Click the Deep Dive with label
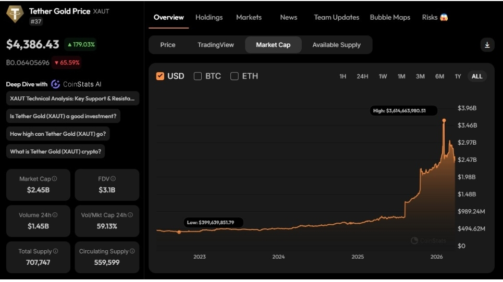Image resolution: width=503 pixels, height=282 pixels. (27, 84)
